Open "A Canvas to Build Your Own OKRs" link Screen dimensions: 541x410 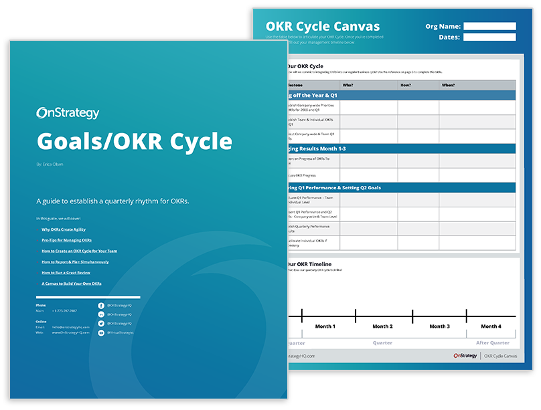click(x=72, y=284)
